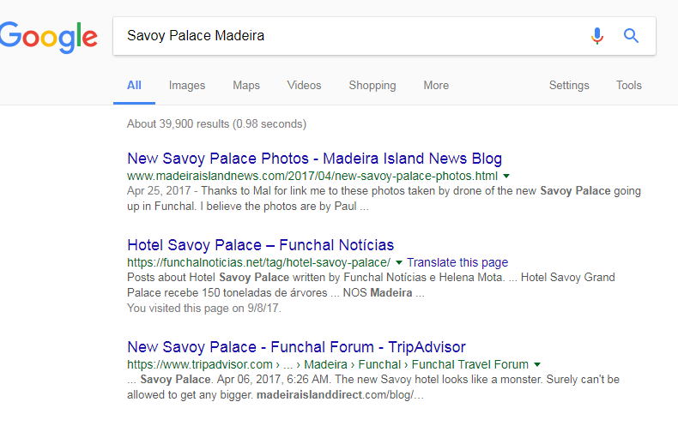Open the TripAdvisor Funchal Forum result
This screenshot has width=678, height=426.
pos(296,347)
